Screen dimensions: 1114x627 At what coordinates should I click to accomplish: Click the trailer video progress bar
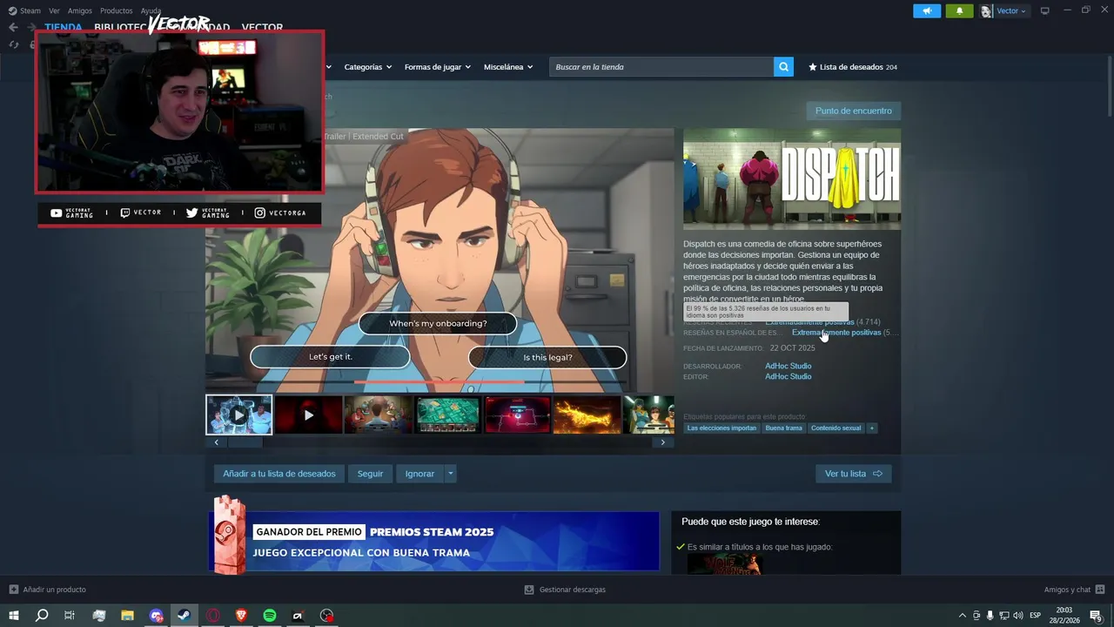coord(440,381)
